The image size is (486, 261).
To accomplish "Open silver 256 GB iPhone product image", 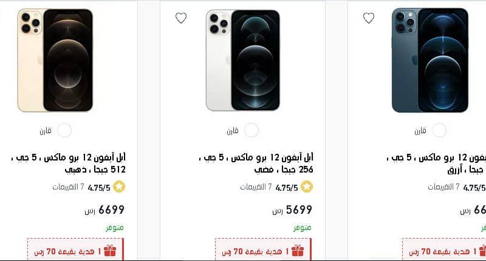I will click(x=243, y=60).
